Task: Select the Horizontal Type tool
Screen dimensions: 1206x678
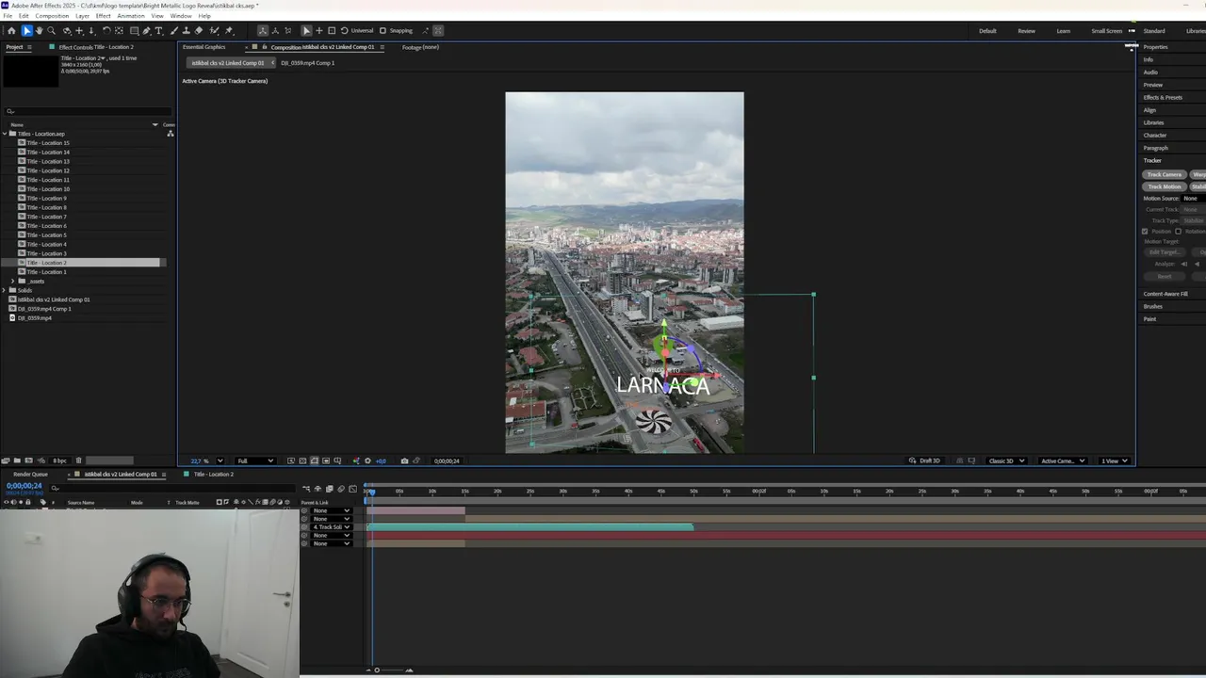Action: pos(158,31)
